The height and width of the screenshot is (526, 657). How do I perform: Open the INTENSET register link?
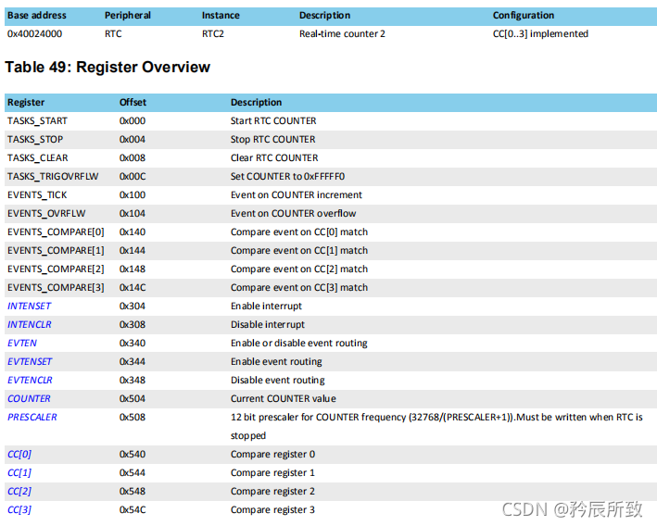click(x=30, y=307)
